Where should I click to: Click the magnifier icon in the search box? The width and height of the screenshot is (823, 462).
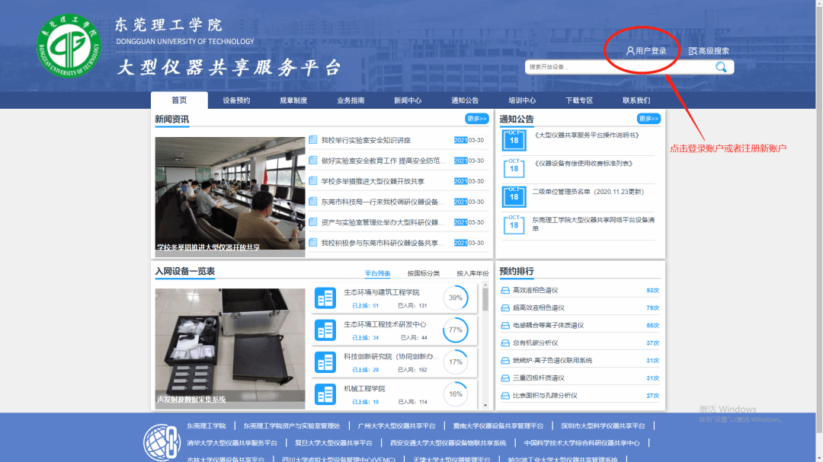[721, 67]
